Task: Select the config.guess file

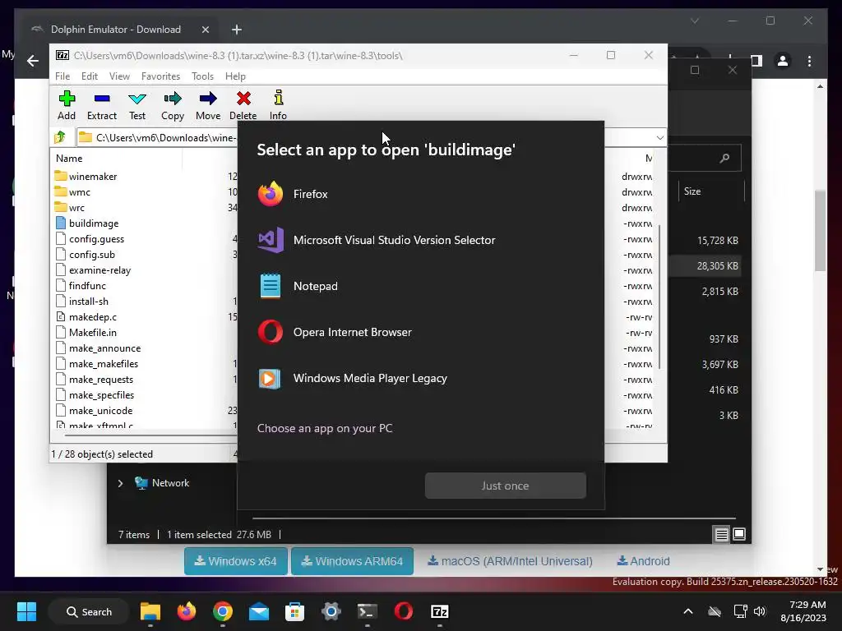Action: point(90,239)
